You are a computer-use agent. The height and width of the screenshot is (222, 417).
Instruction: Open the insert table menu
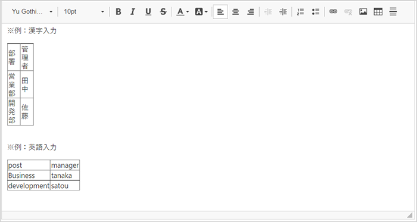pyautogui.click(x=378, y=12)
